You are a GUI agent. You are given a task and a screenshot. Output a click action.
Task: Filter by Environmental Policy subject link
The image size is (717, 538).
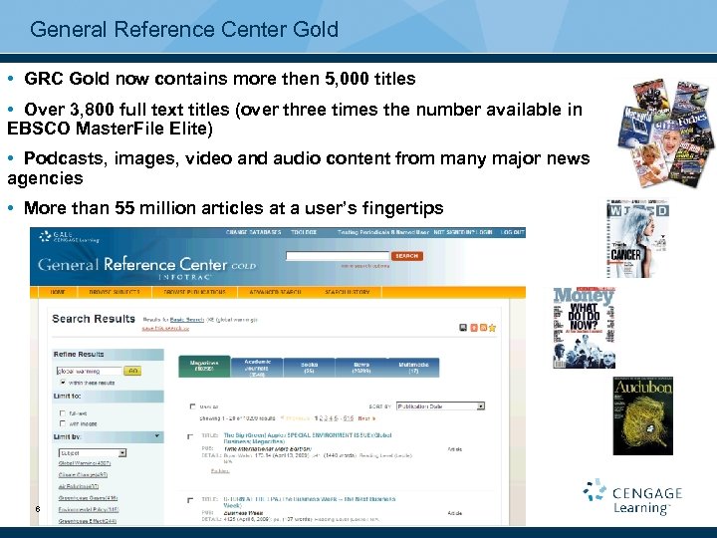coord(89,509)
